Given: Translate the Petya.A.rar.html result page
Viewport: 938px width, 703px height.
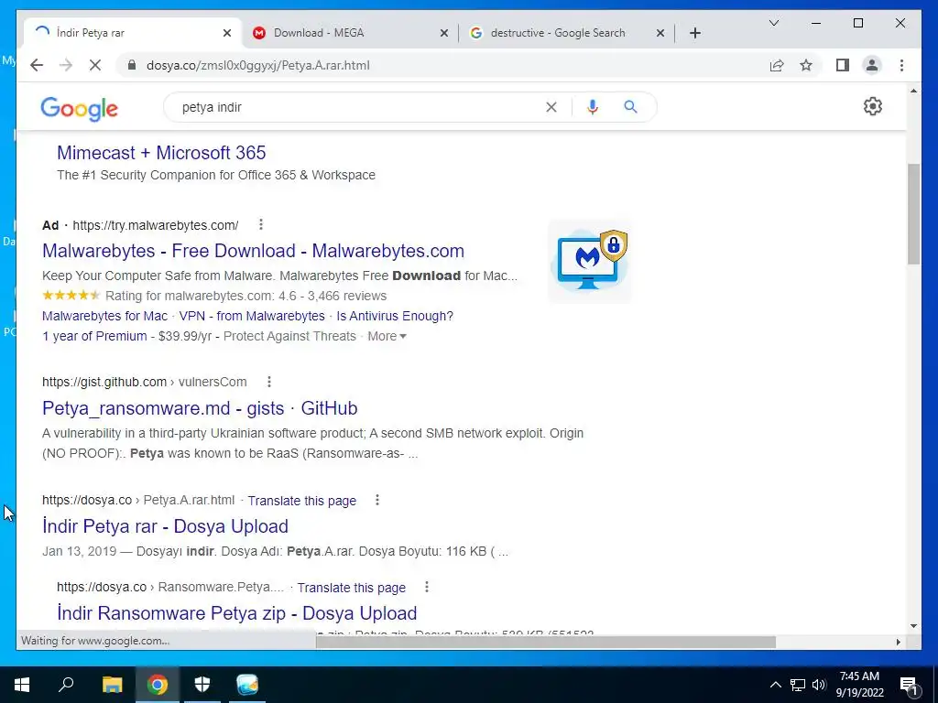Looking at the screenshot, I should coord(302,501).
